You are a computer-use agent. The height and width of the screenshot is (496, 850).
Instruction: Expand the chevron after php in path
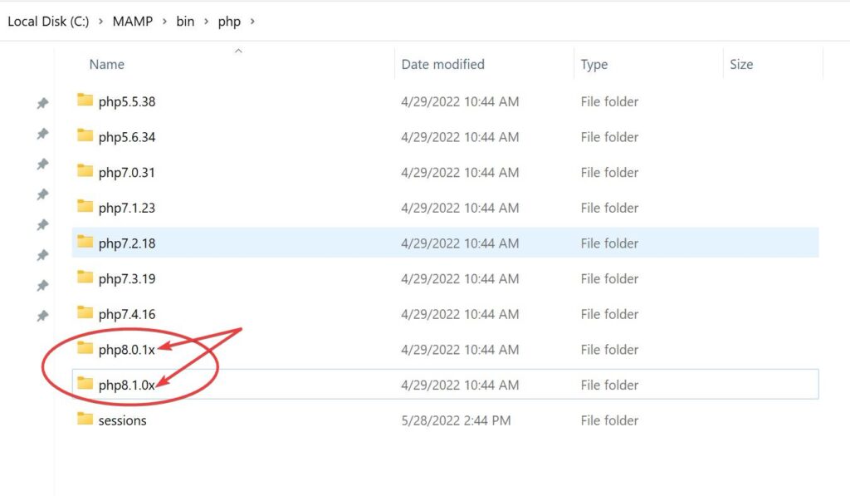pyautogui.click(x=252, y=22)
